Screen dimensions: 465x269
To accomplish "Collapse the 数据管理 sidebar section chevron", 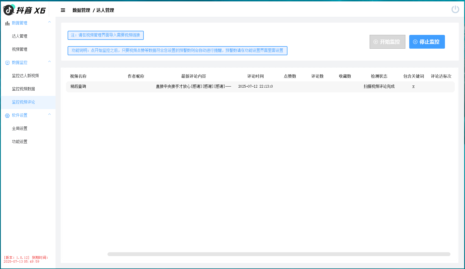I will [x=49, y=22].
